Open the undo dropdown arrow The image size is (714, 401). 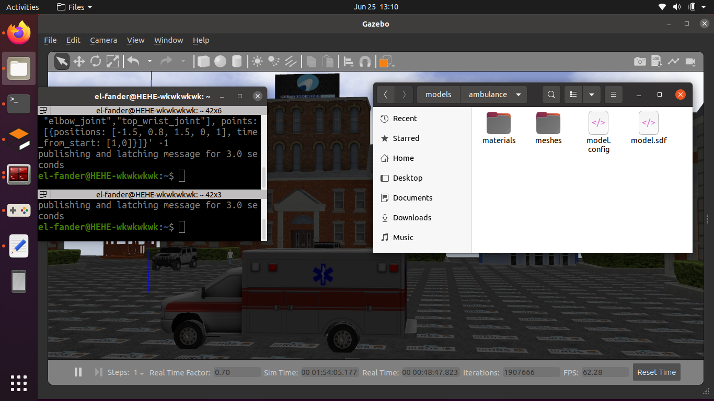click(150, 61)
